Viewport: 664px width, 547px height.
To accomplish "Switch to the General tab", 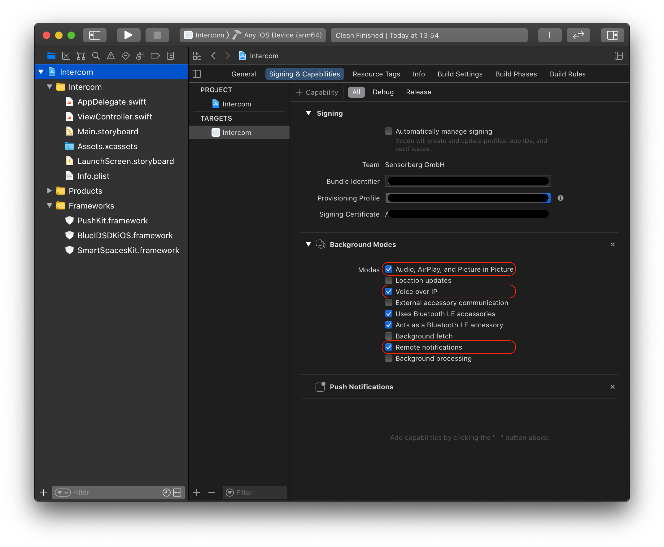I will pyautogui.click(x=244, y=74).
